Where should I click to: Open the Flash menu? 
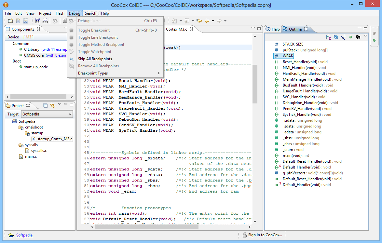click(60, 13)
